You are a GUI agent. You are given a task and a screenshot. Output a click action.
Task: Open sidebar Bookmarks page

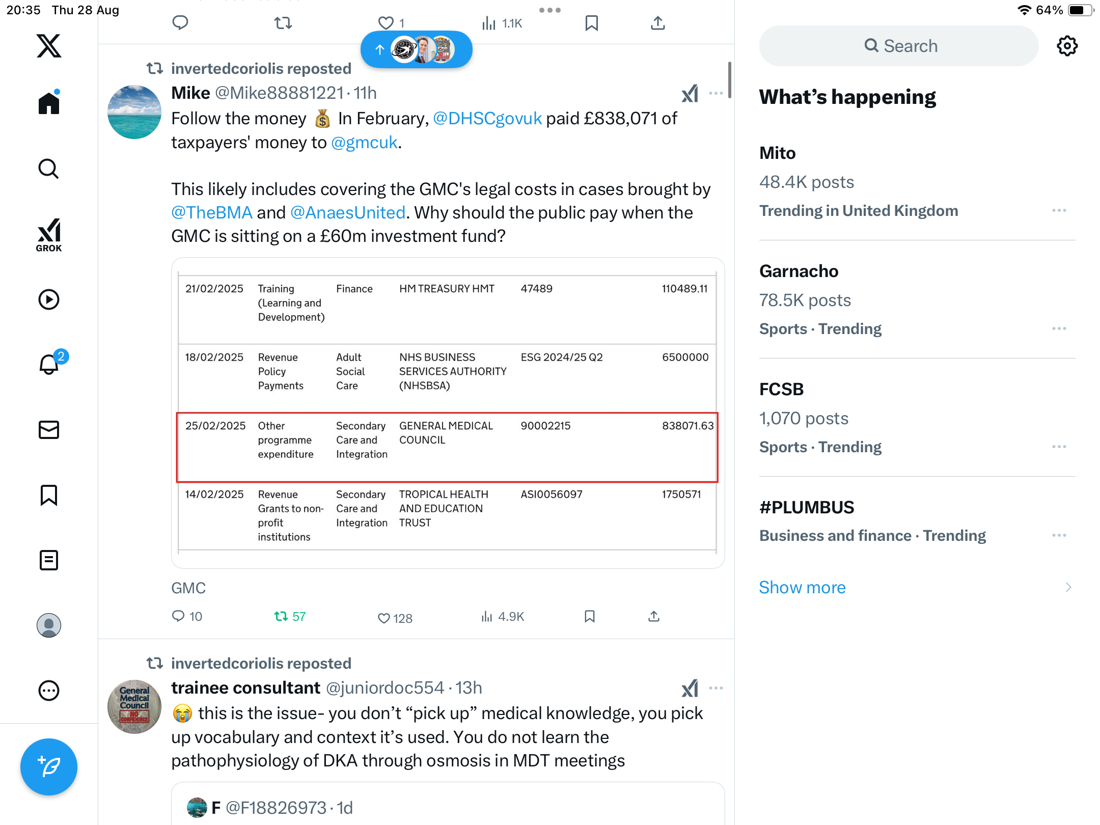point(49,495)
